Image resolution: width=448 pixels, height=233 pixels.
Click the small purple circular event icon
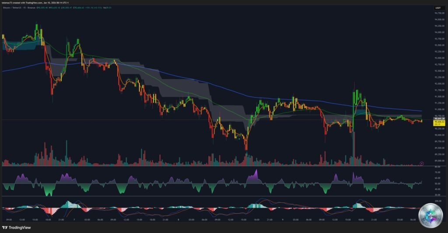[x=422, y=163]
